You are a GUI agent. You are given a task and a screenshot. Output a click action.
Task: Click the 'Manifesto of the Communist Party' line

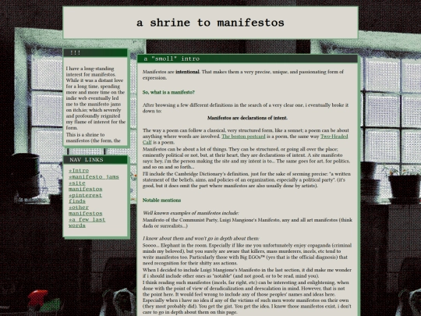coord(247,223)
